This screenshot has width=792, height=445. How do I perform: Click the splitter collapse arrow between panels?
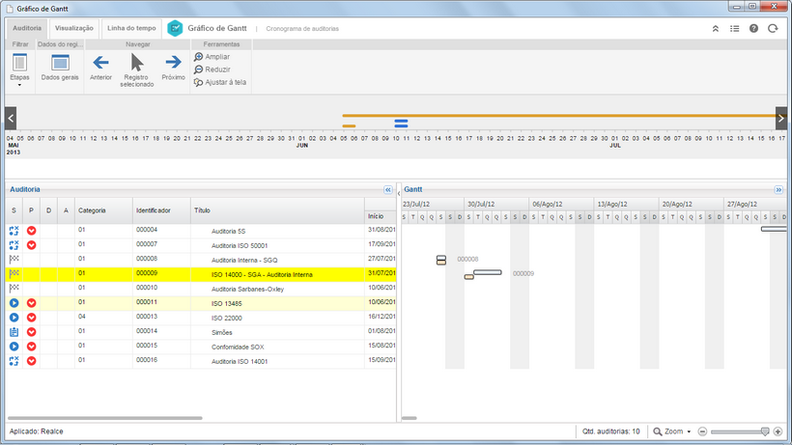tap(399, 194)
